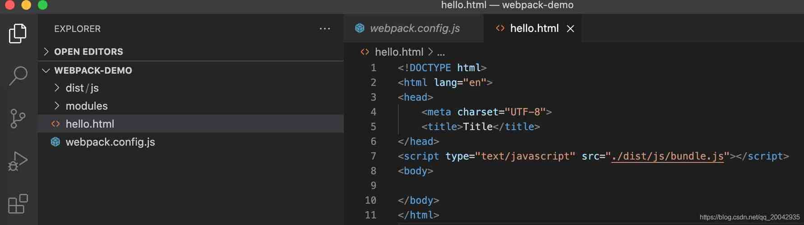804x225 pixels.
Task: Click the breadcrumb ellipsis after hello.html
Action: coord(441,53)
